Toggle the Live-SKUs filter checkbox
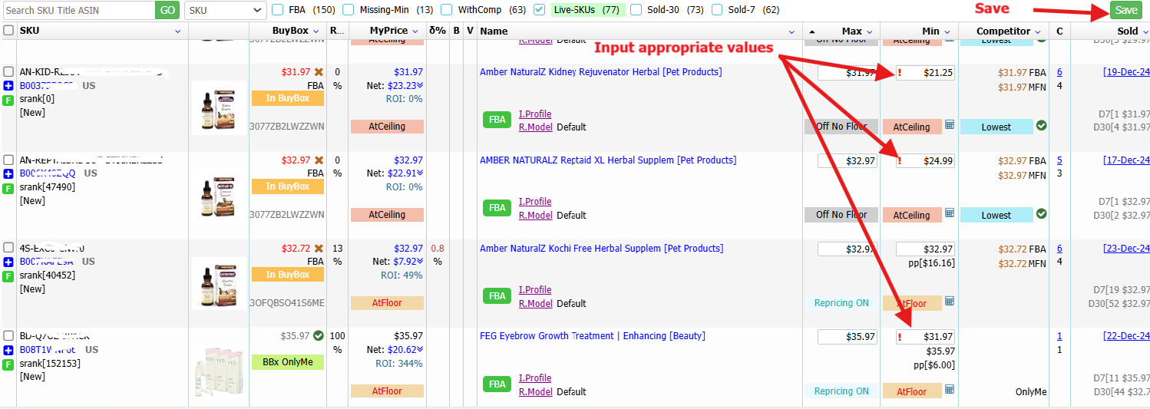 coord(540,10)
